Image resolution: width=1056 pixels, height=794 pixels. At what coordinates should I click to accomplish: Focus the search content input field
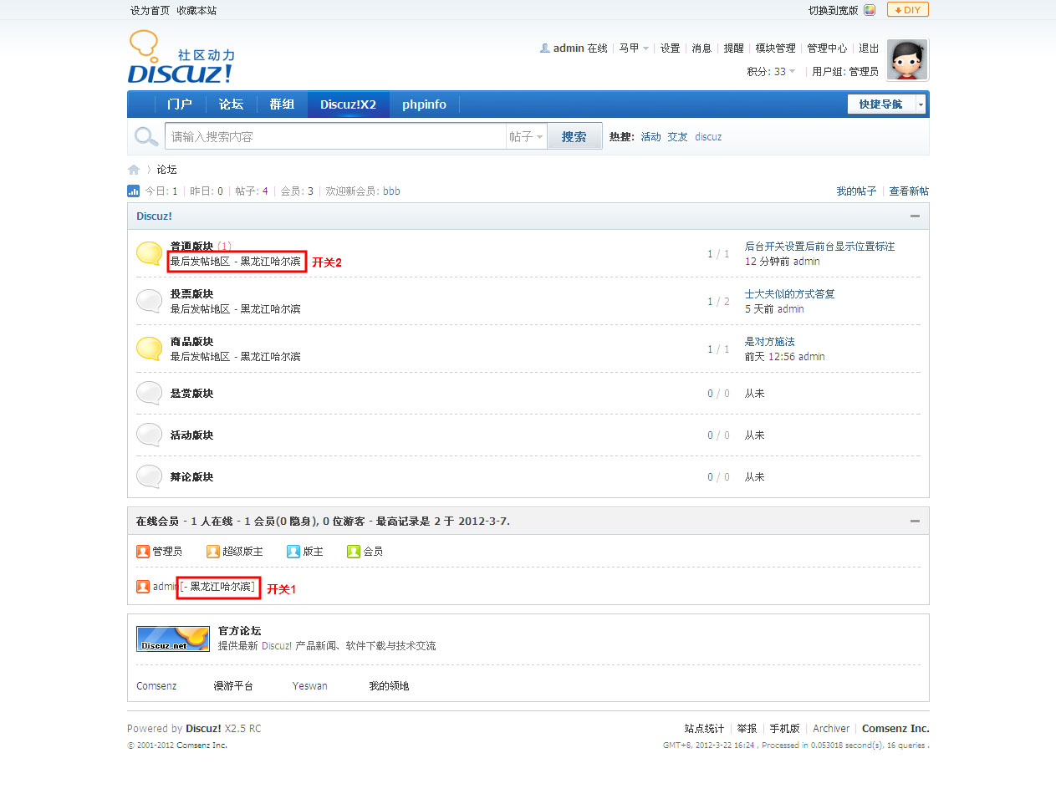[x=334, y=136]
